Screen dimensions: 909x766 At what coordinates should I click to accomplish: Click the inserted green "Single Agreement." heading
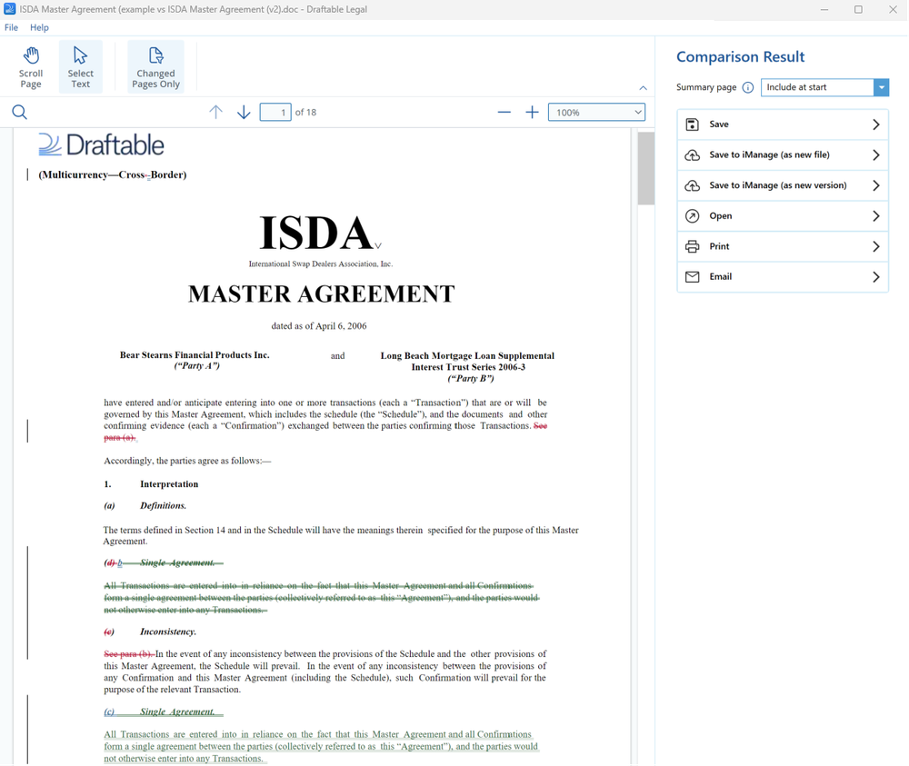[x=177, y=712]
